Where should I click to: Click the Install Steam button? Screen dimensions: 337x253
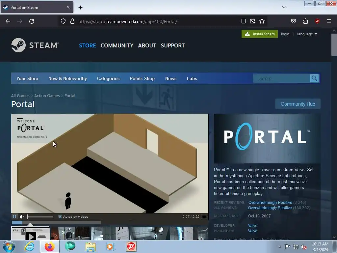click(x=260, y=34)
